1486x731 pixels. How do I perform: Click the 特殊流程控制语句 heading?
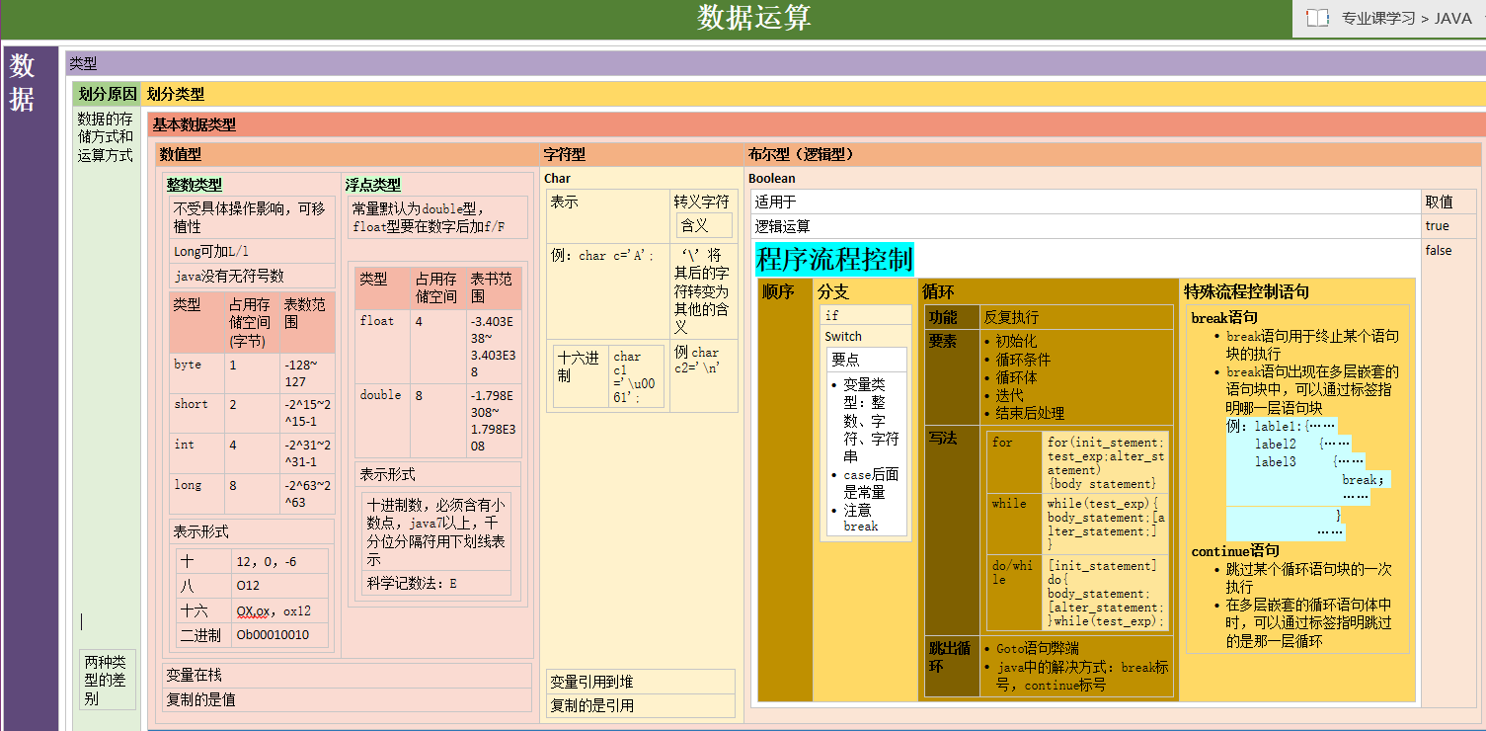[x=1247, y=291]
